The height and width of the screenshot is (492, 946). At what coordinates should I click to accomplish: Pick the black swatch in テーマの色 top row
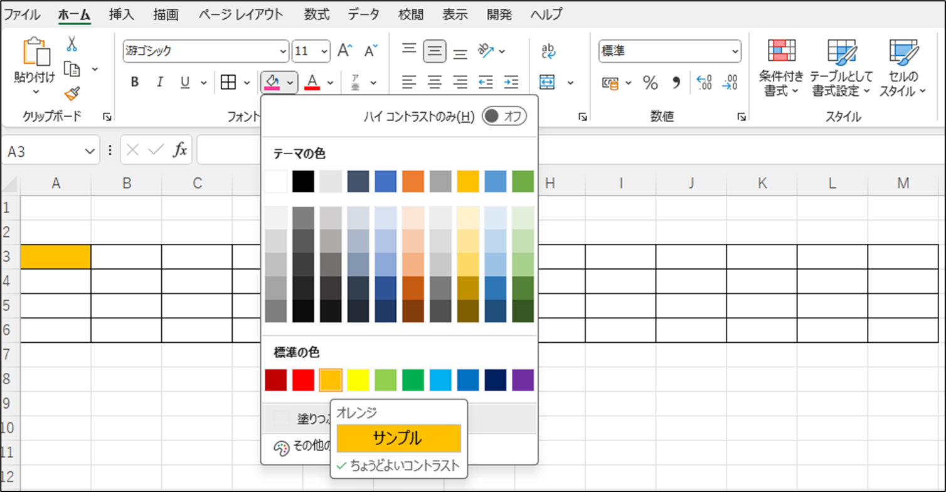tap(303, 181)
